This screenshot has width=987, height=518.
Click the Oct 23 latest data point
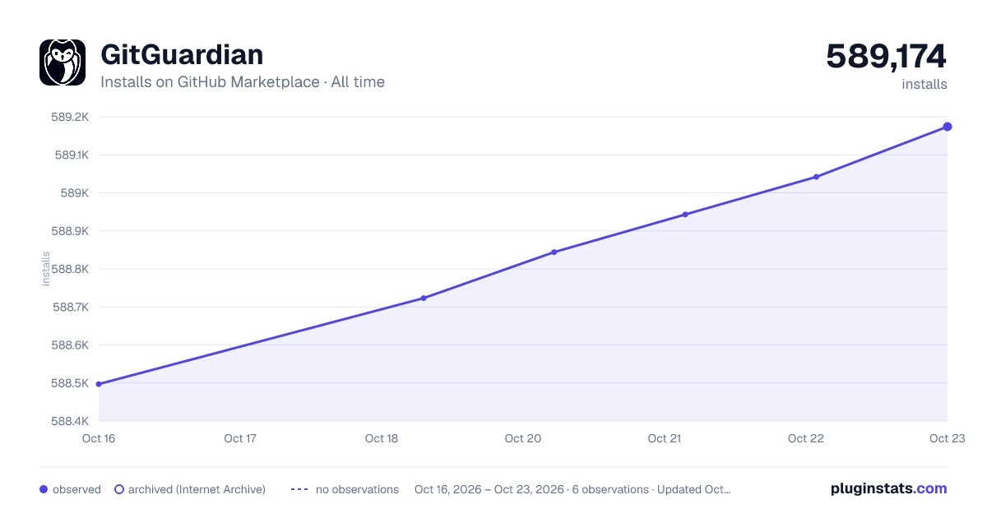tap(948, 127)
